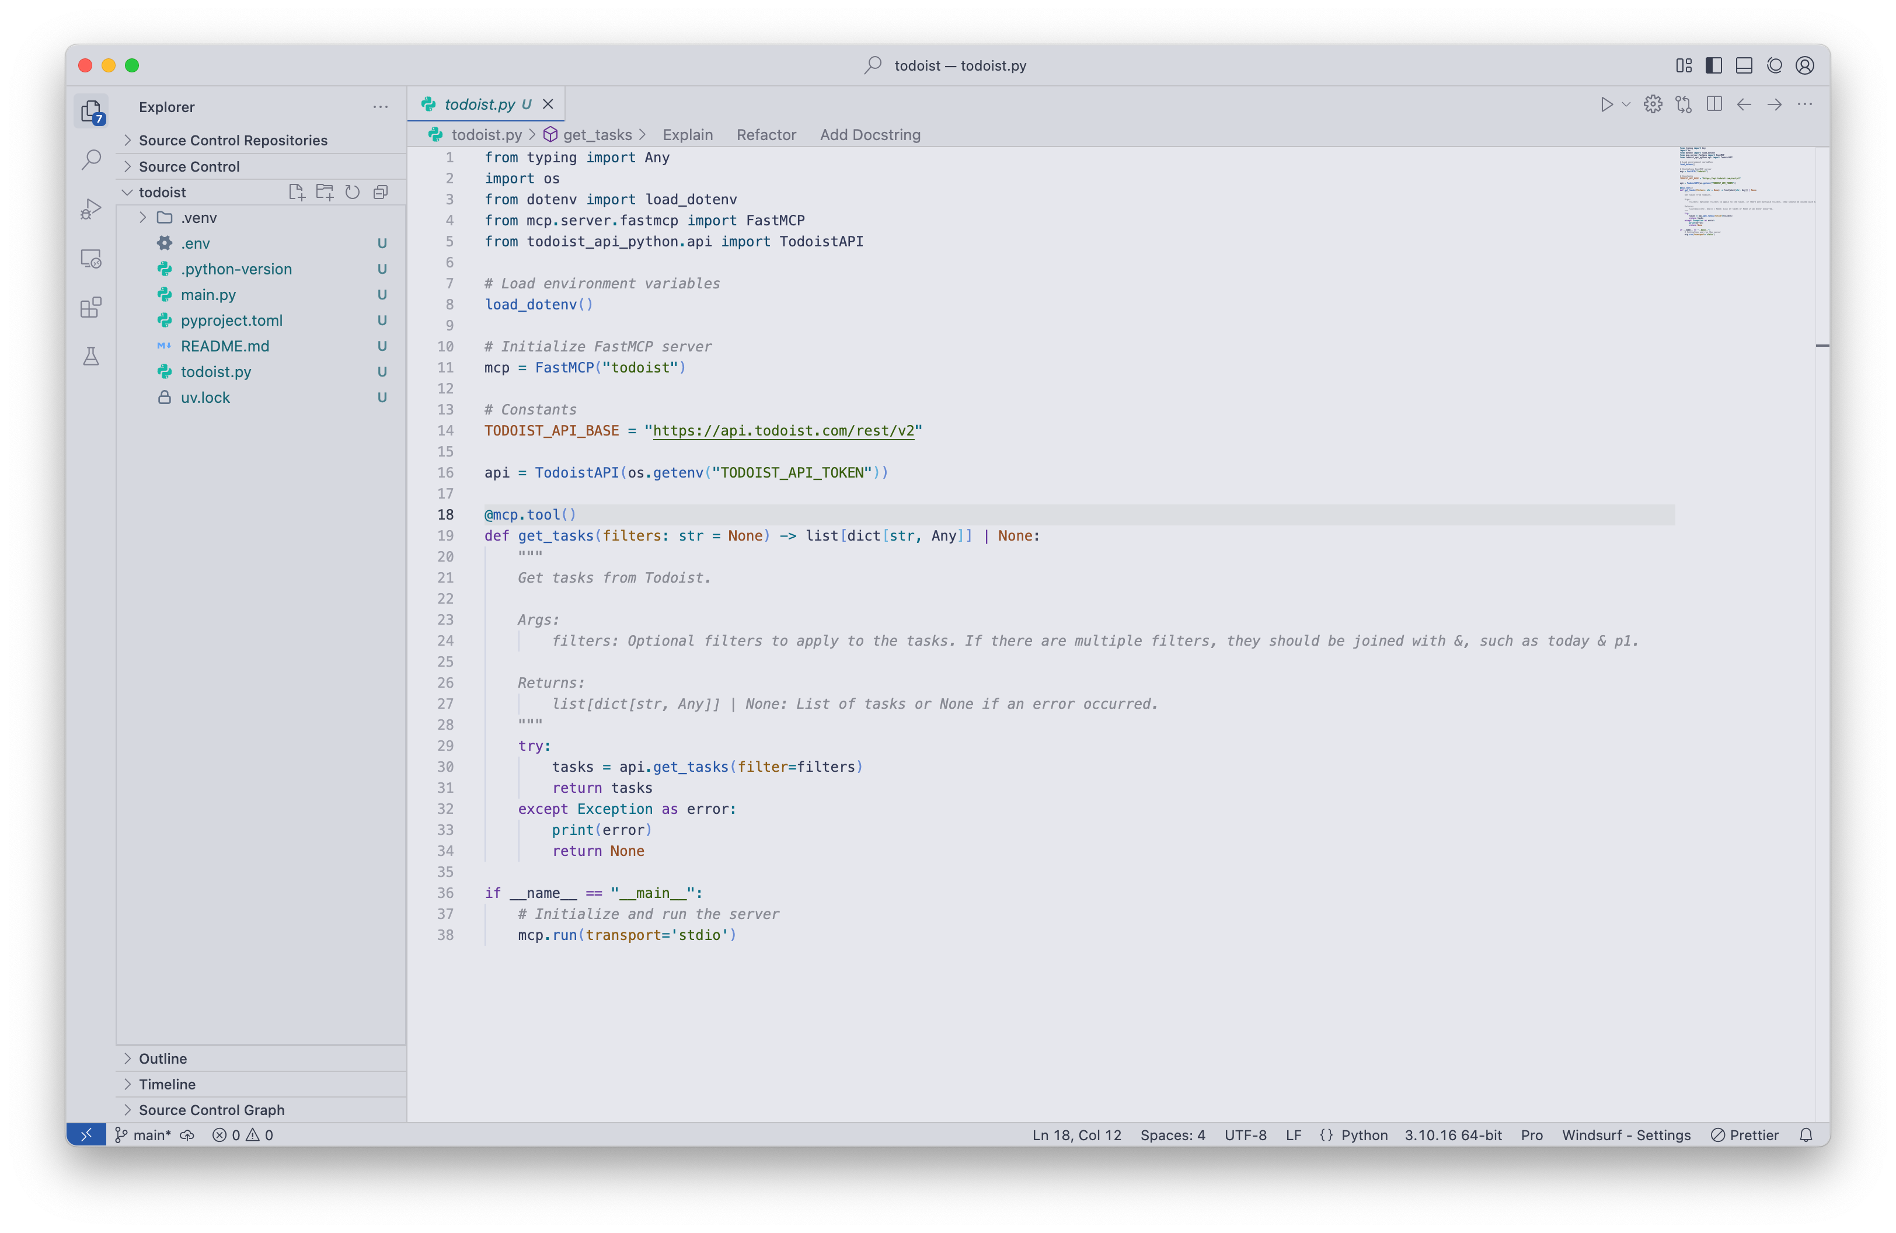Viewport: 1896px width, 1233px height.
Task: Open Remote Explorer view
Action: (x=92, y=259)
